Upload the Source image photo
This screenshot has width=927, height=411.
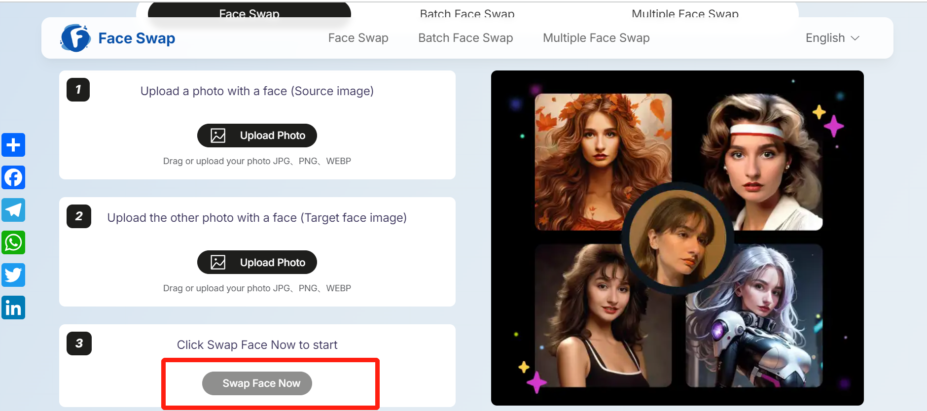coord(257,136)
